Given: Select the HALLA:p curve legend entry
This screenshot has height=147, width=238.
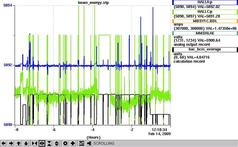Looking at the screenshot, I should click(205, 2).
